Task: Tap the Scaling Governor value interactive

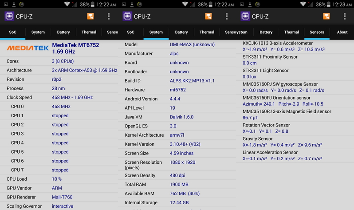Action: point(63,206)
